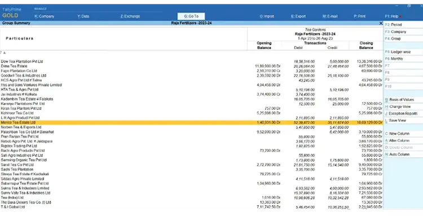Click H: Change View
Screen dimensions: 423x217
click(x=403, y=107)
